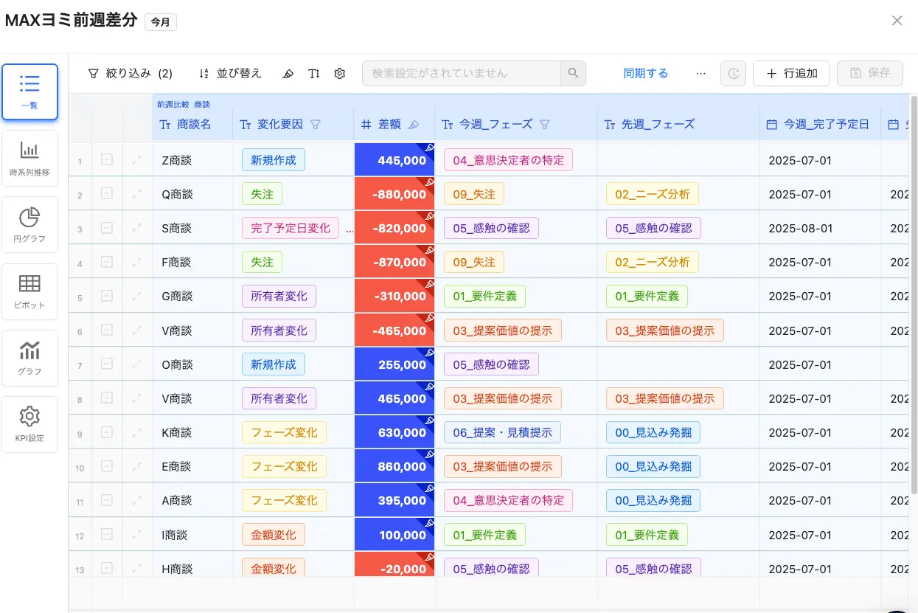Select the checkbox for G商談 row
The width and height of the screenshot is (918, 613).
[107, 296]
